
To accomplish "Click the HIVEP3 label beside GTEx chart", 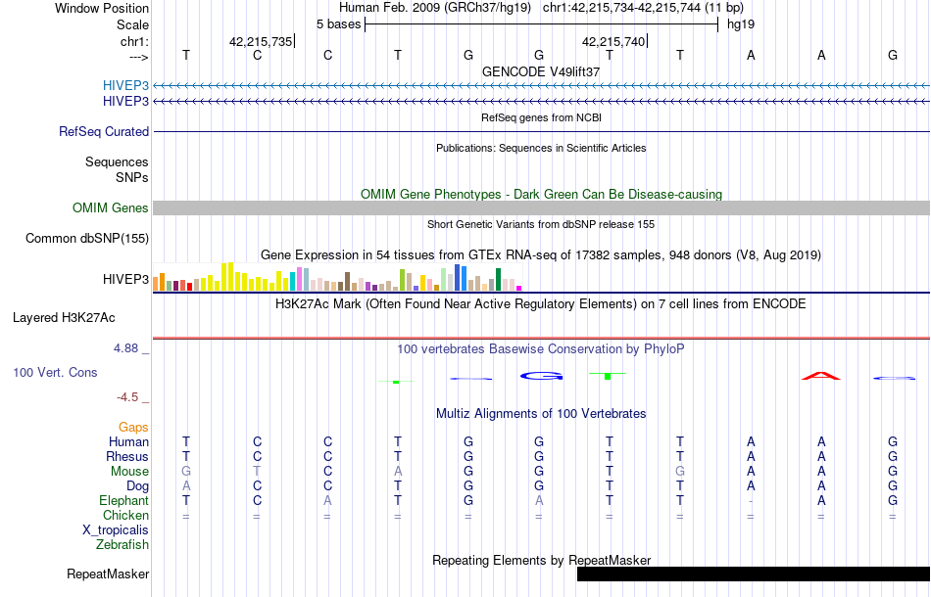I will click(x=125, y=279).
